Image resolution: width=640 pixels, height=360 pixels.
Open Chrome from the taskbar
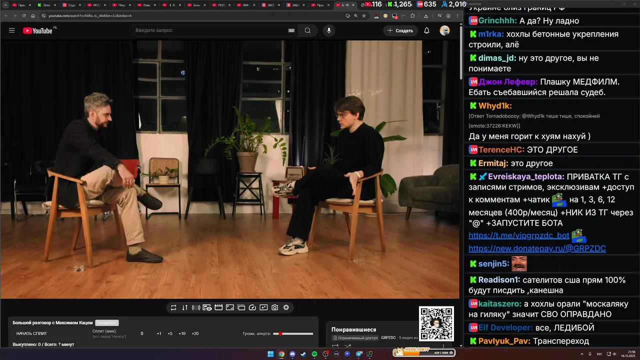coord(281,354)
